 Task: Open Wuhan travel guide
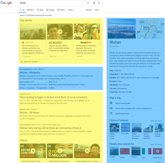(123, 103)
